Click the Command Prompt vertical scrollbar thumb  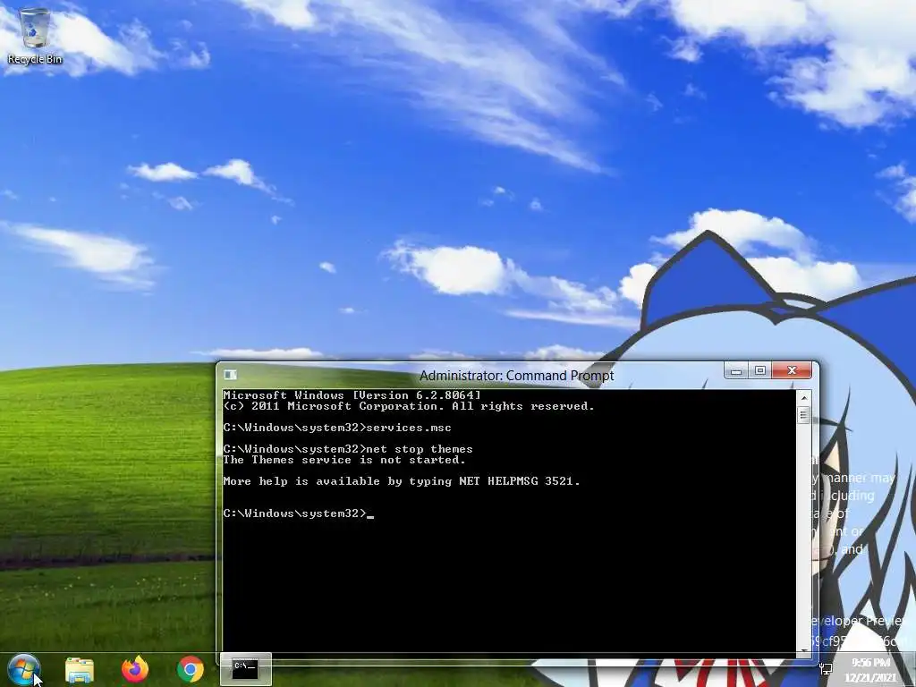[804, 415]
